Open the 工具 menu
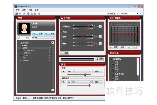Image resolution: width=157 pixels, height=105 pixels. tap(30, 10)
